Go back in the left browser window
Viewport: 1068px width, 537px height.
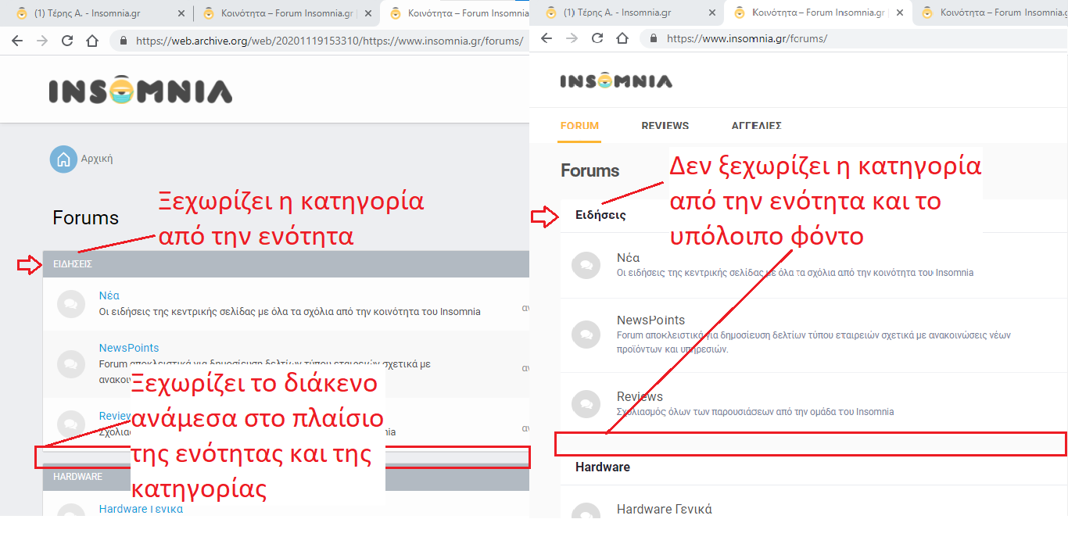point(17,41)
